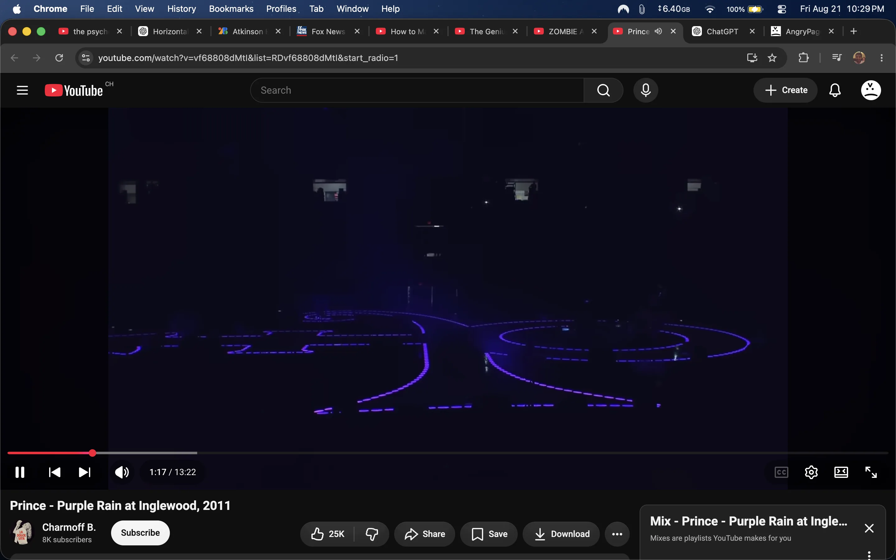Focus the YouTube search field
This screenshot has height=560, width=896.
(417, 90)
